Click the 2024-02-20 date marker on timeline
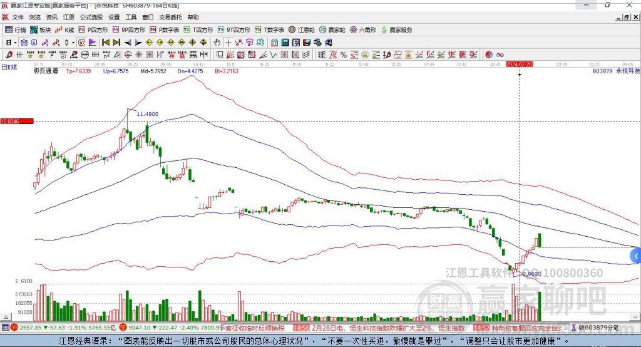Screen dimensions: 641x347 point(519,65)
